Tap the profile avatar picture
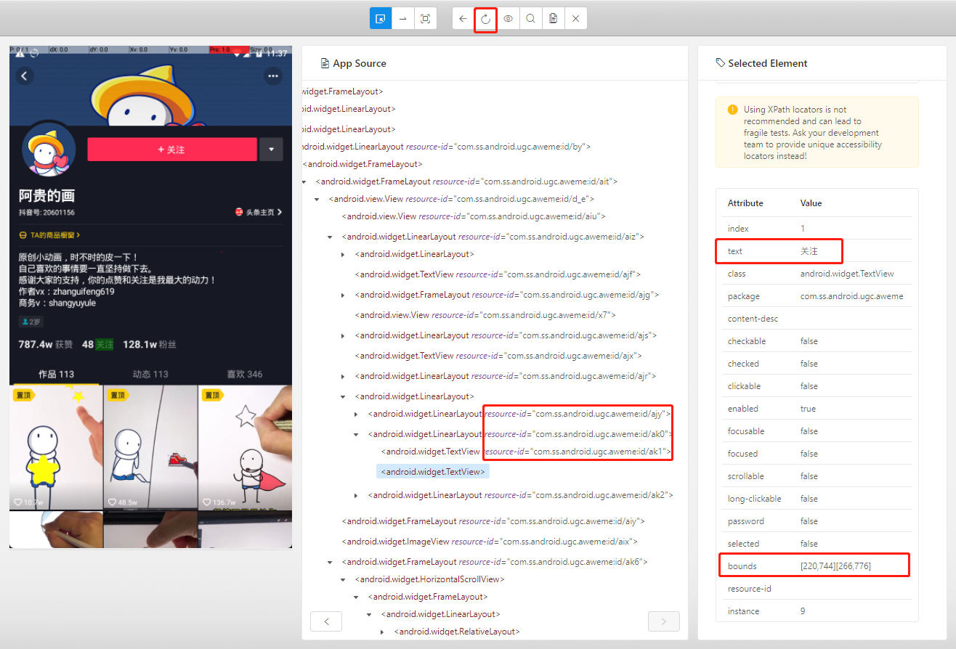956x649 pixels. (49, 151)
